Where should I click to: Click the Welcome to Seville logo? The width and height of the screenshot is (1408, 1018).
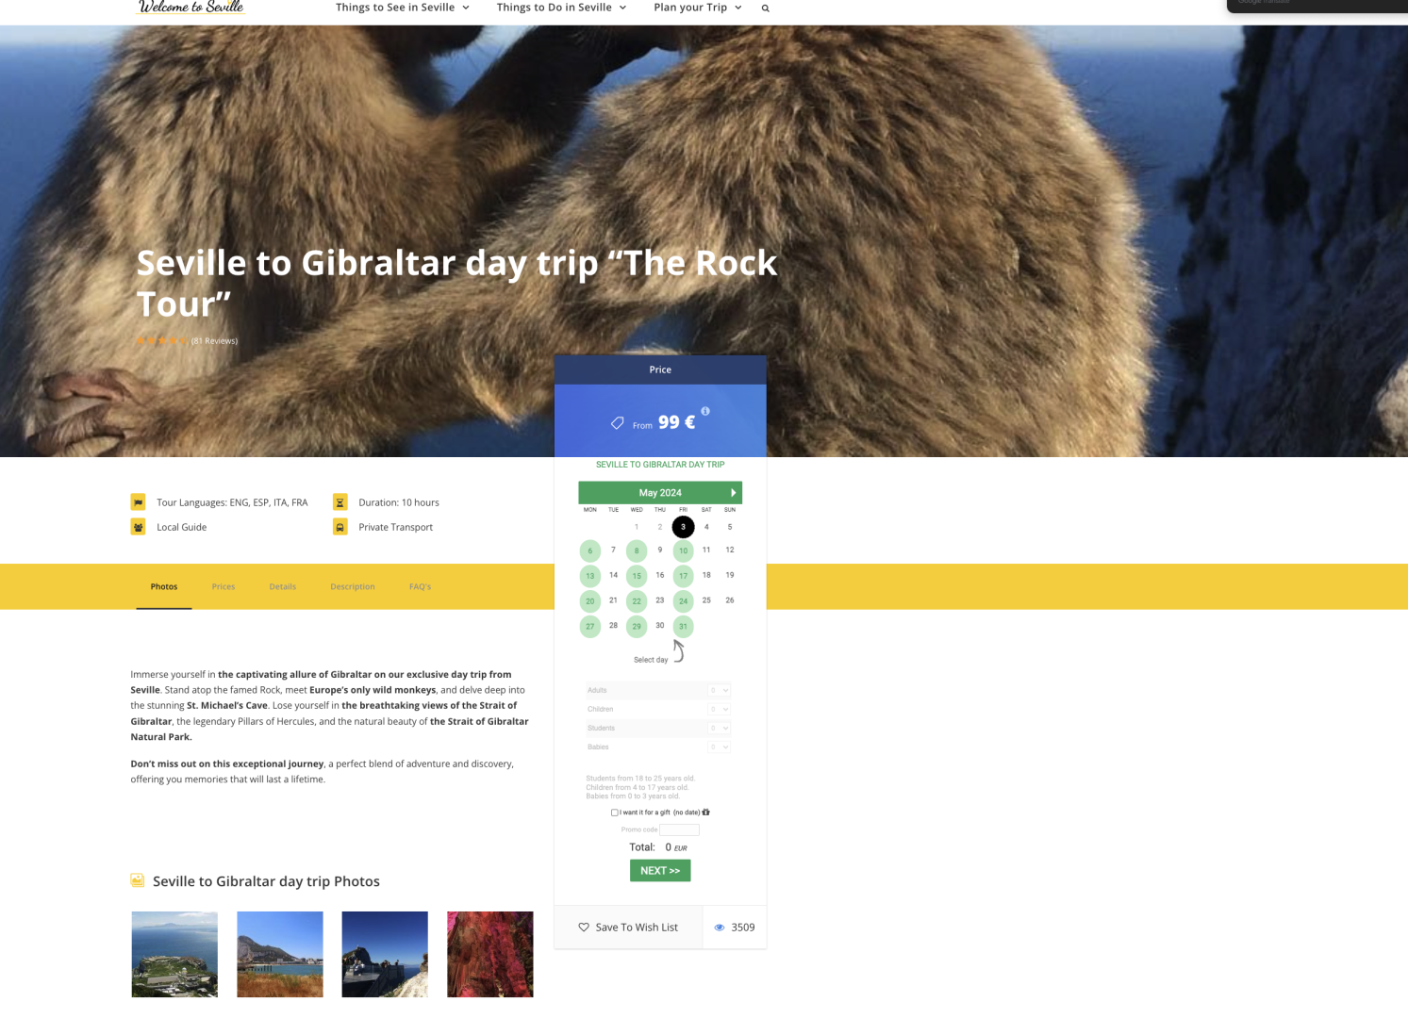[x=190, y=8]
